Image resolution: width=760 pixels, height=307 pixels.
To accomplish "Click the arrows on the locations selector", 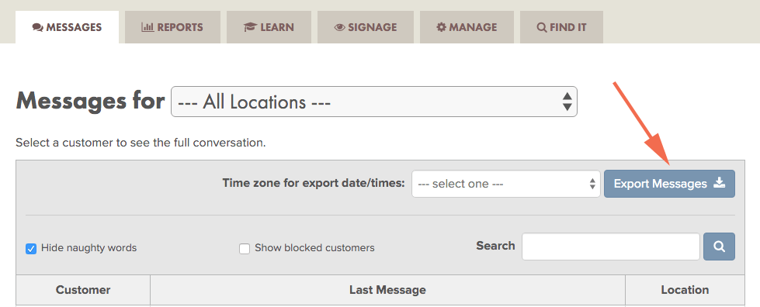I will pos(567,102).
